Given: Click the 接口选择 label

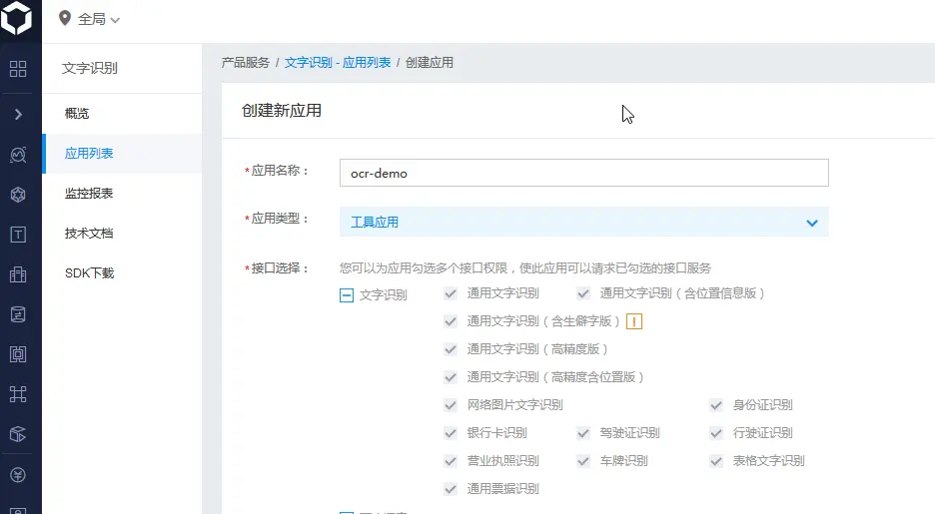Looking at the screenshot, I should pos(277,268).
